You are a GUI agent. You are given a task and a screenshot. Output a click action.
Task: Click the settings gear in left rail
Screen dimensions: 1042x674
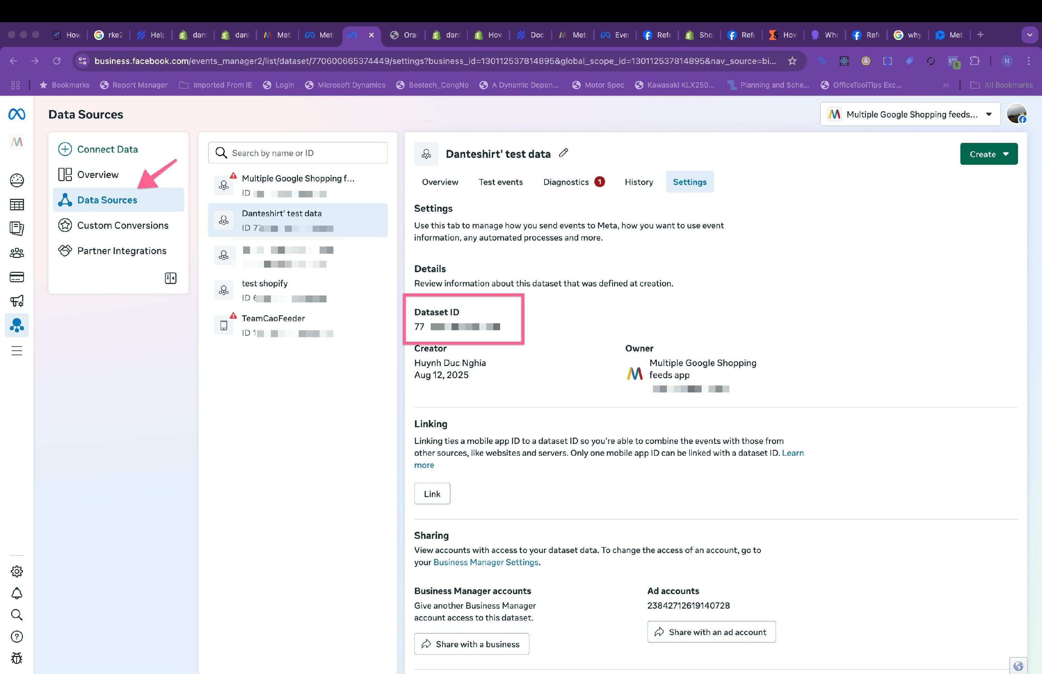(17, 571)
